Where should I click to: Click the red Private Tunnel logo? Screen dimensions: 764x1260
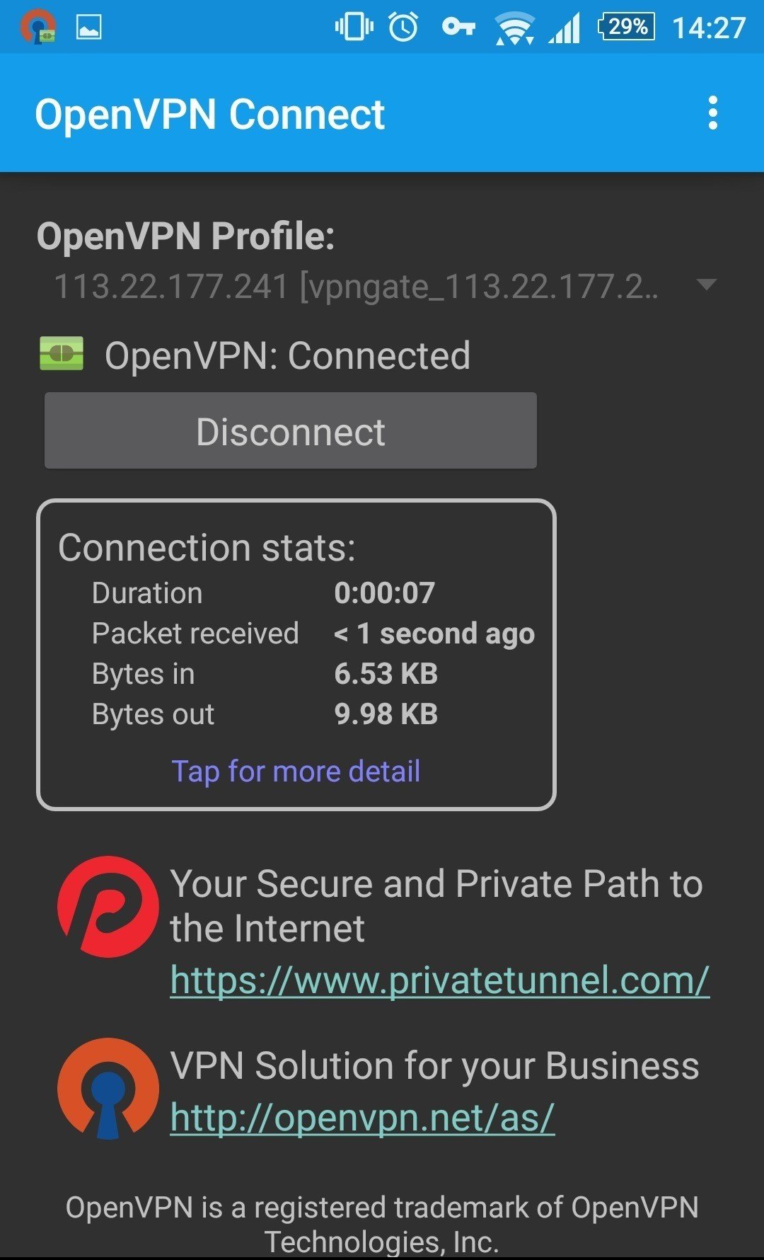point(108,907)
